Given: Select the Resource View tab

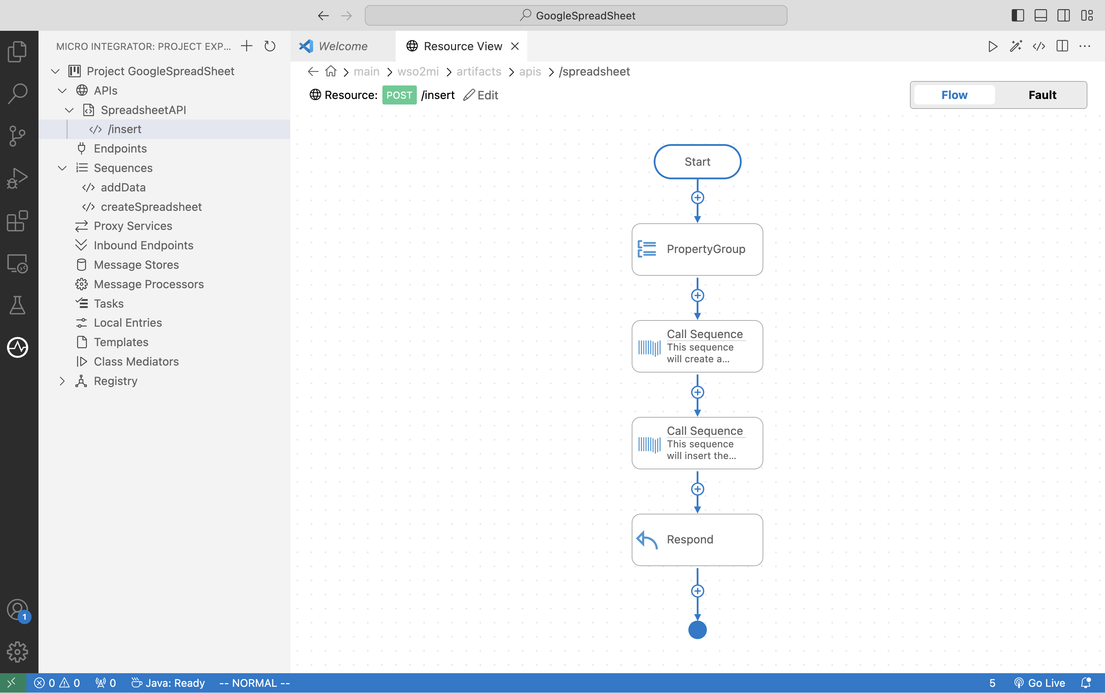Looking at the screenshot, I should (462, 46).
